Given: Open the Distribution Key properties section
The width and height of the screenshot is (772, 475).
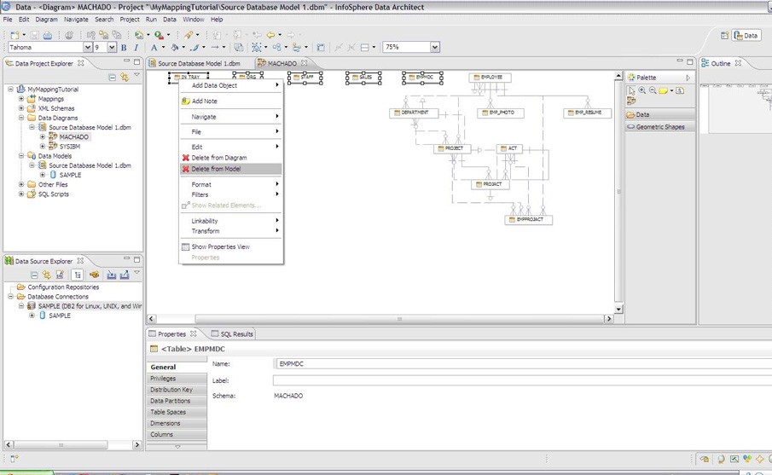Looking at the screenshot, I should tap(171, 390).
